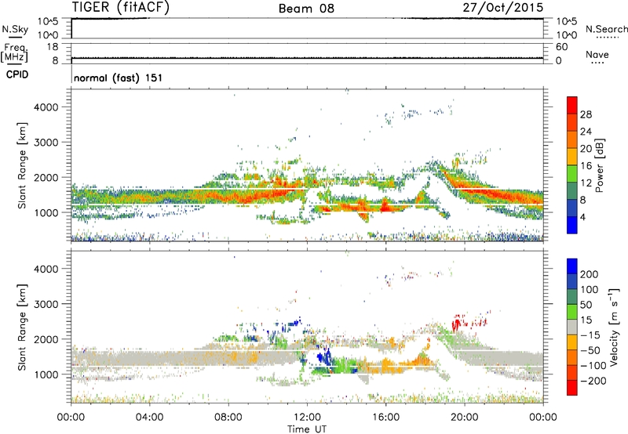This screenshot has width=628, height=434.
Task: Click the N.Search legend label
Action: pyautogui.click(x=606, y=29)
